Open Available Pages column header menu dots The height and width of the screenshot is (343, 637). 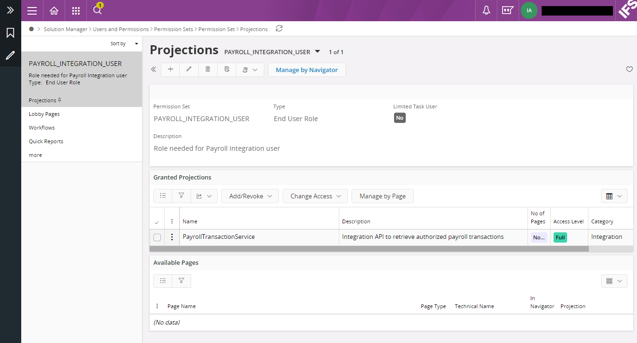(157, 306)
